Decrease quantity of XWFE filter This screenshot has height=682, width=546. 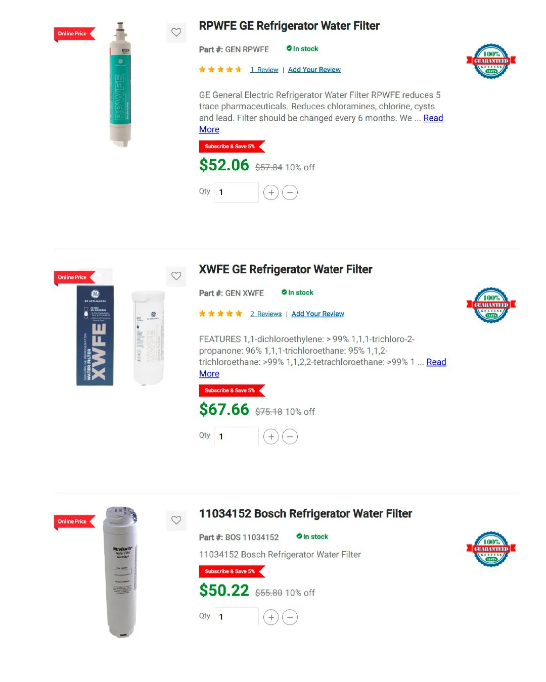(x=290, y=436)
